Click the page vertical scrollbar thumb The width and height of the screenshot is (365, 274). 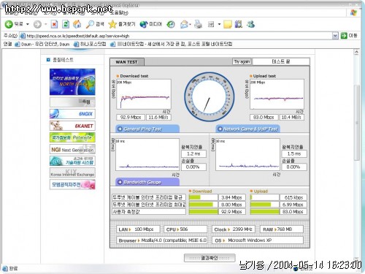[x=356, y=123]
